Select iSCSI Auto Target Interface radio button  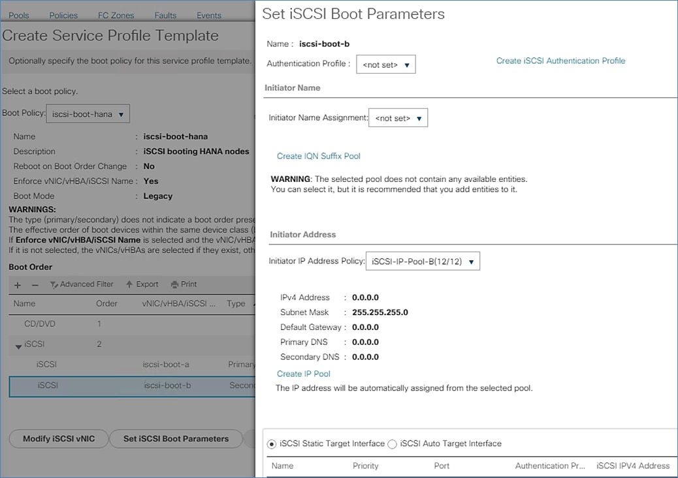tap(392, 444)
